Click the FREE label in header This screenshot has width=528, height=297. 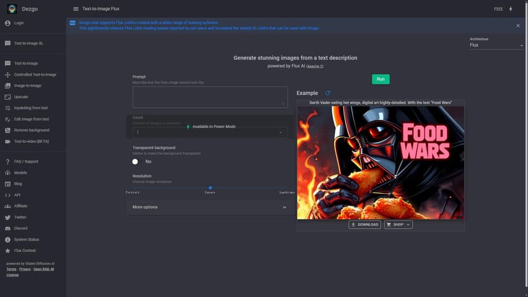[x=499, y=9]
